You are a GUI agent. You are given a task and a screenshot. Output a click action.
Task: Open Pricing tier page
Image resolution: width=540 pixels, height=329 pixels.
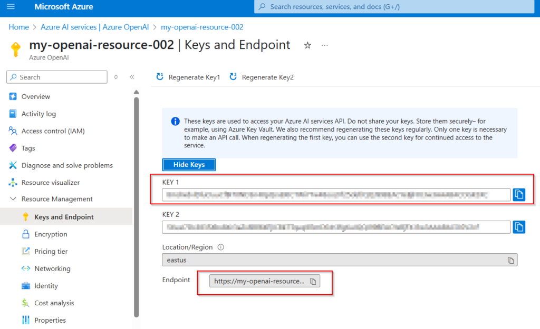tap(51, 251)
